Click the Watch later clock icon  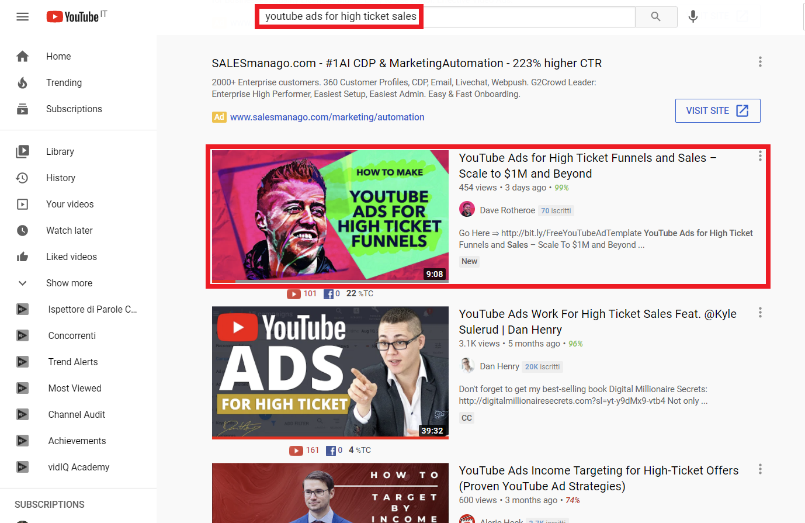pyautogui.click(x=23, y=230)
